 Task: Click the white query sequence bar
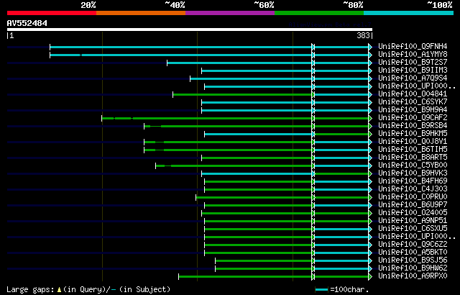point(190,29)
